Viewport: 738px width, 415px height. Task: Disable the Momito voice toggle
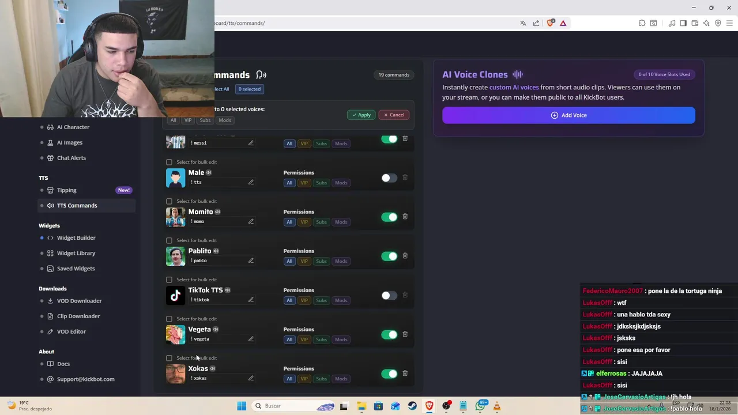point(389,217)
